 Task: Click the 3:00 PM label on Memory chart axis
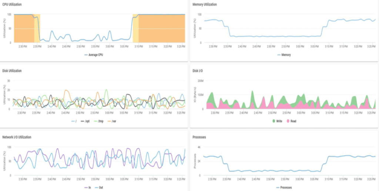[299, 47]
